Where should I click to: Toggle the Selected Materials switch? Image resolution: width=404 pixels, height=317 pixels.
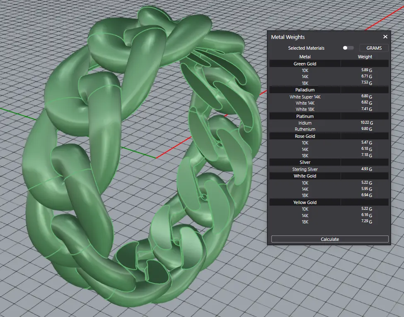point(348,48)
